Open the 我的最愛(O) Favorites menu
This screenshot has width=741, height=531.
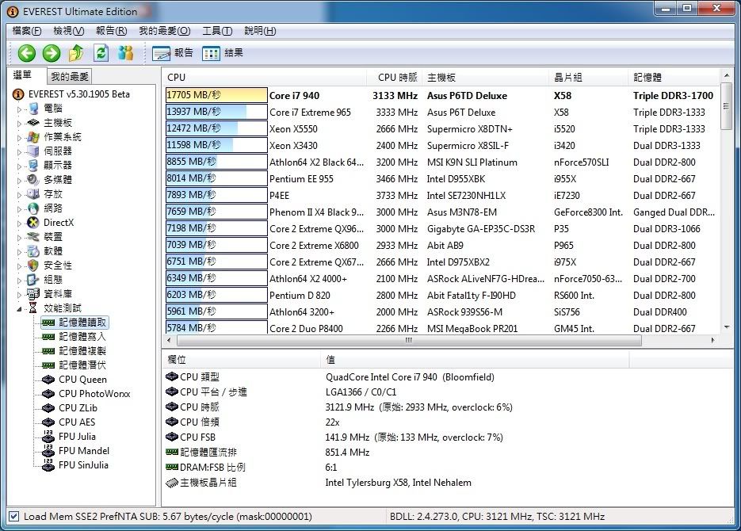point(165,31)
